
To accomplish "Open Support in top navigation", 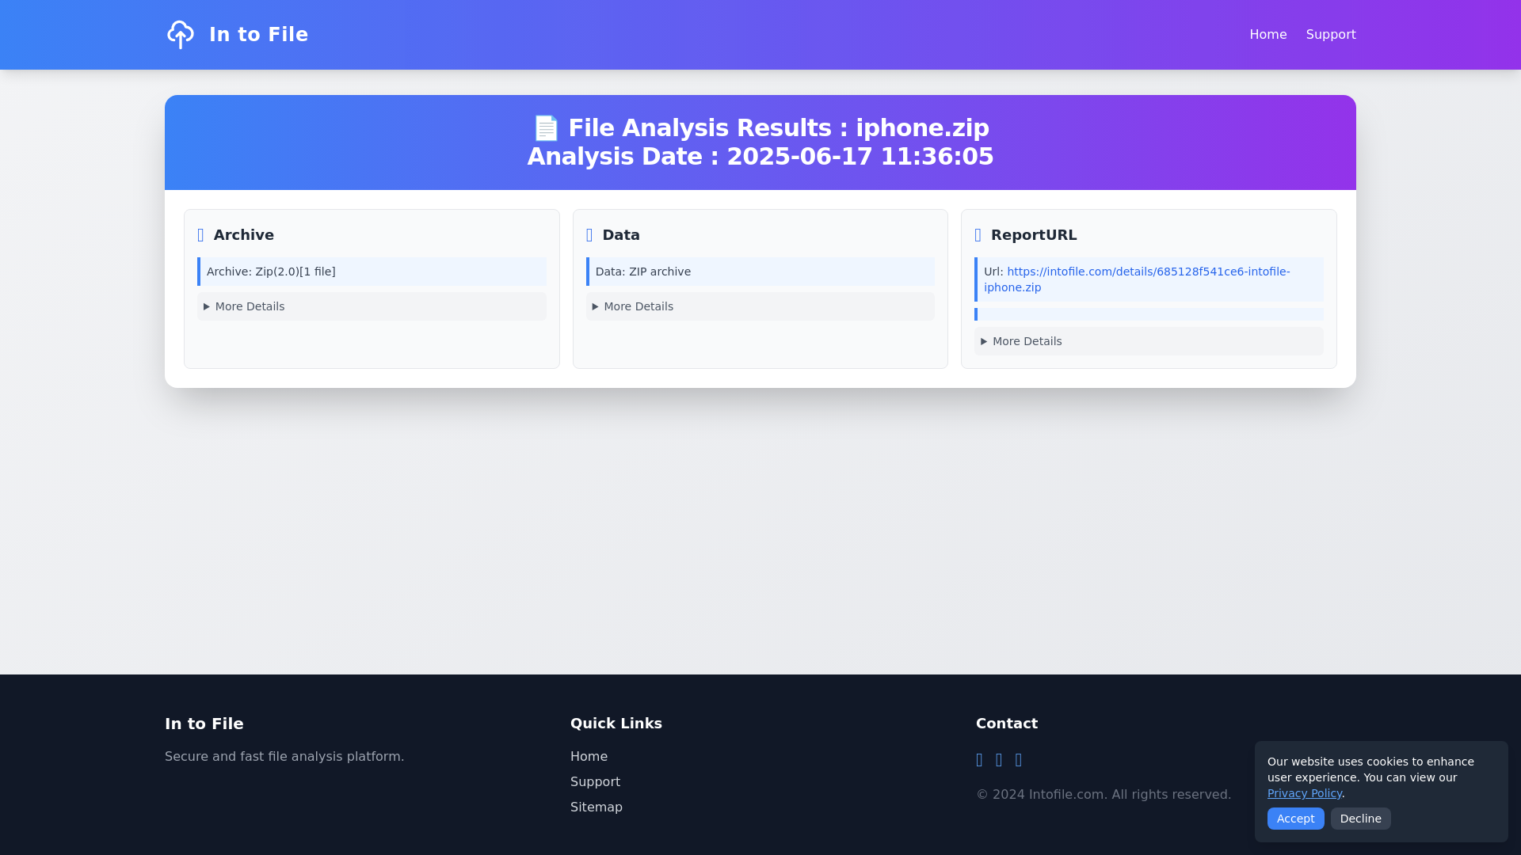I will tap(1331, 35).
